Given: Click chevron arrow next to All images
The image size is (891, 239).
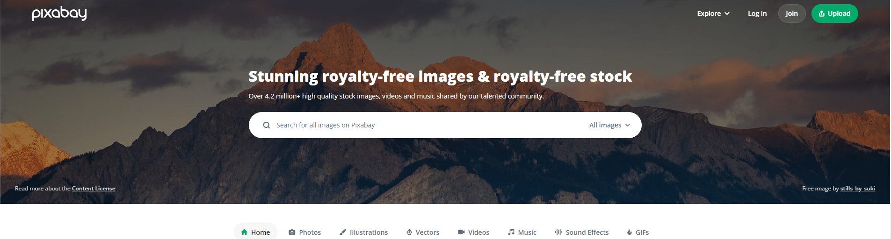Looking at the screenshot, I should [628, 125].
